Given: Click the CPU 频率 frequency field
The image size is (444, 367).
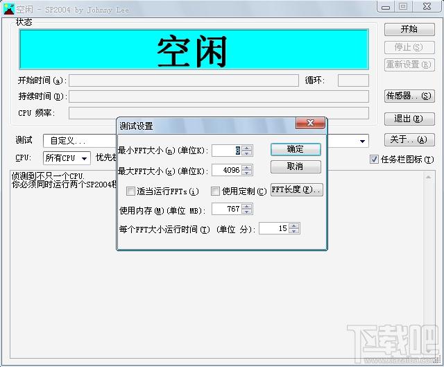Looking at the screenshot, I should pyautogui.click(x=219, y=113).
